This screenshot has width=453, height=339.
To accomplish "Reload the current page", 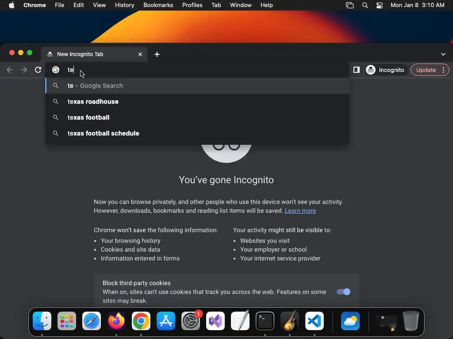I will tap(38, 70).
